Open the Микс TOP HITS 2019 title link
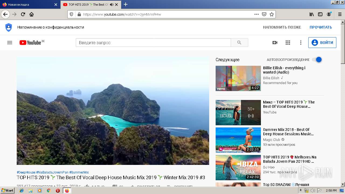 289,104
